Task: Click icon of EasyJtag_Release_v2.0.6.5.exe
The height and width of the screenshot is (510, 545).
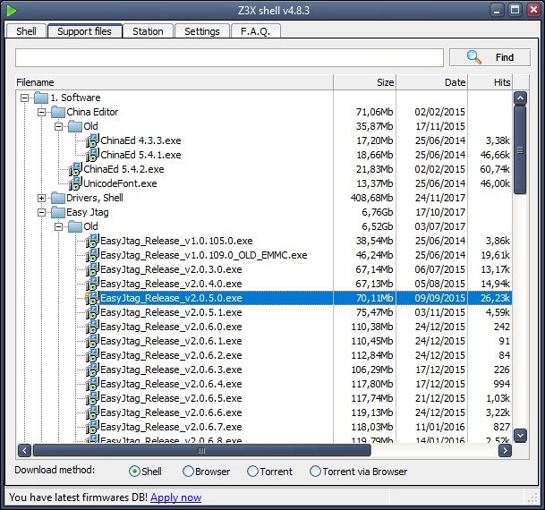Action: (x=92, y=398)
